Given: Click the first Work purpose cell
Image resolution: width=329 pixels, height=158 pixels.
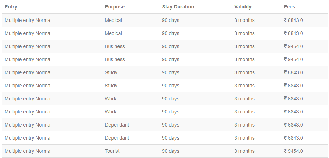Looking at the screenshot, I should pos(110,99).
